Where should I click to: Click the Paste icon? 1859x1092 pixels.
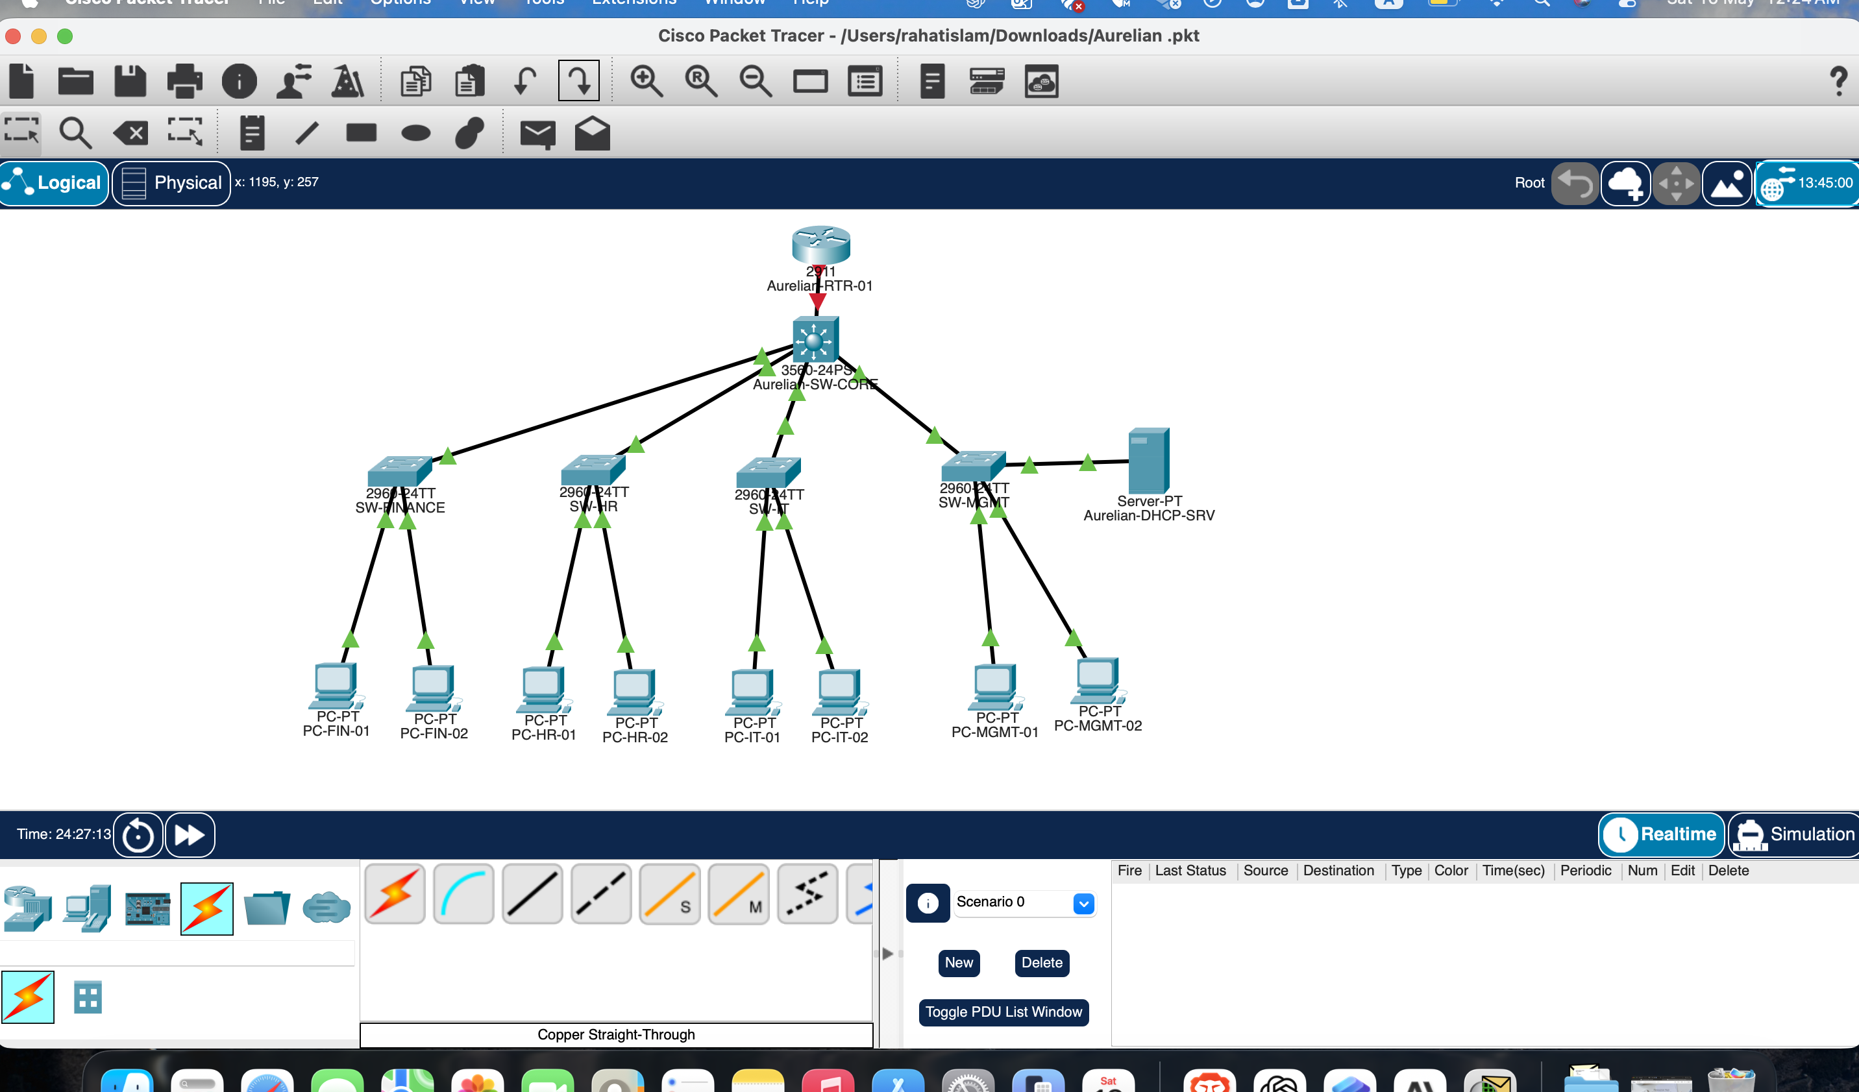coord(470,81)
